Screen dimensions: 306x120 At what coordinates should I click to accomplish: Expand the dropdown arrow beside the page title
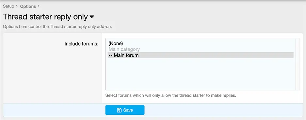[92, 17]
